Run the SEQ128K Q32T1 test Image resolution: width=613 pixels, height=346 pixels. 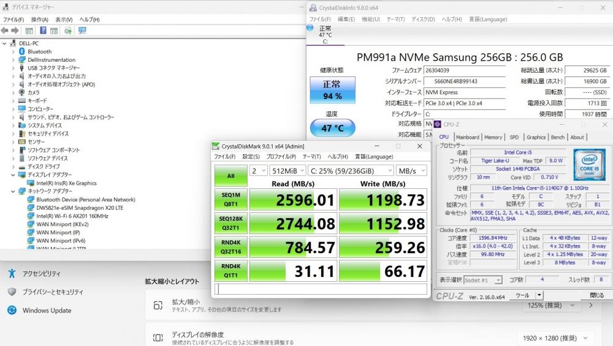tap(230, 223)
